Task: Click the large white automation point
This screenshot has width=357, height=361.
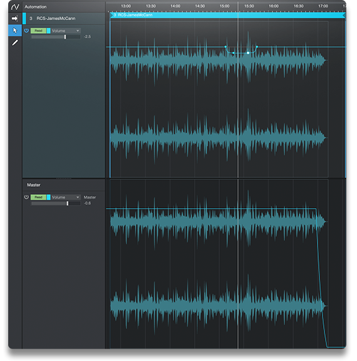Action: 248,53
